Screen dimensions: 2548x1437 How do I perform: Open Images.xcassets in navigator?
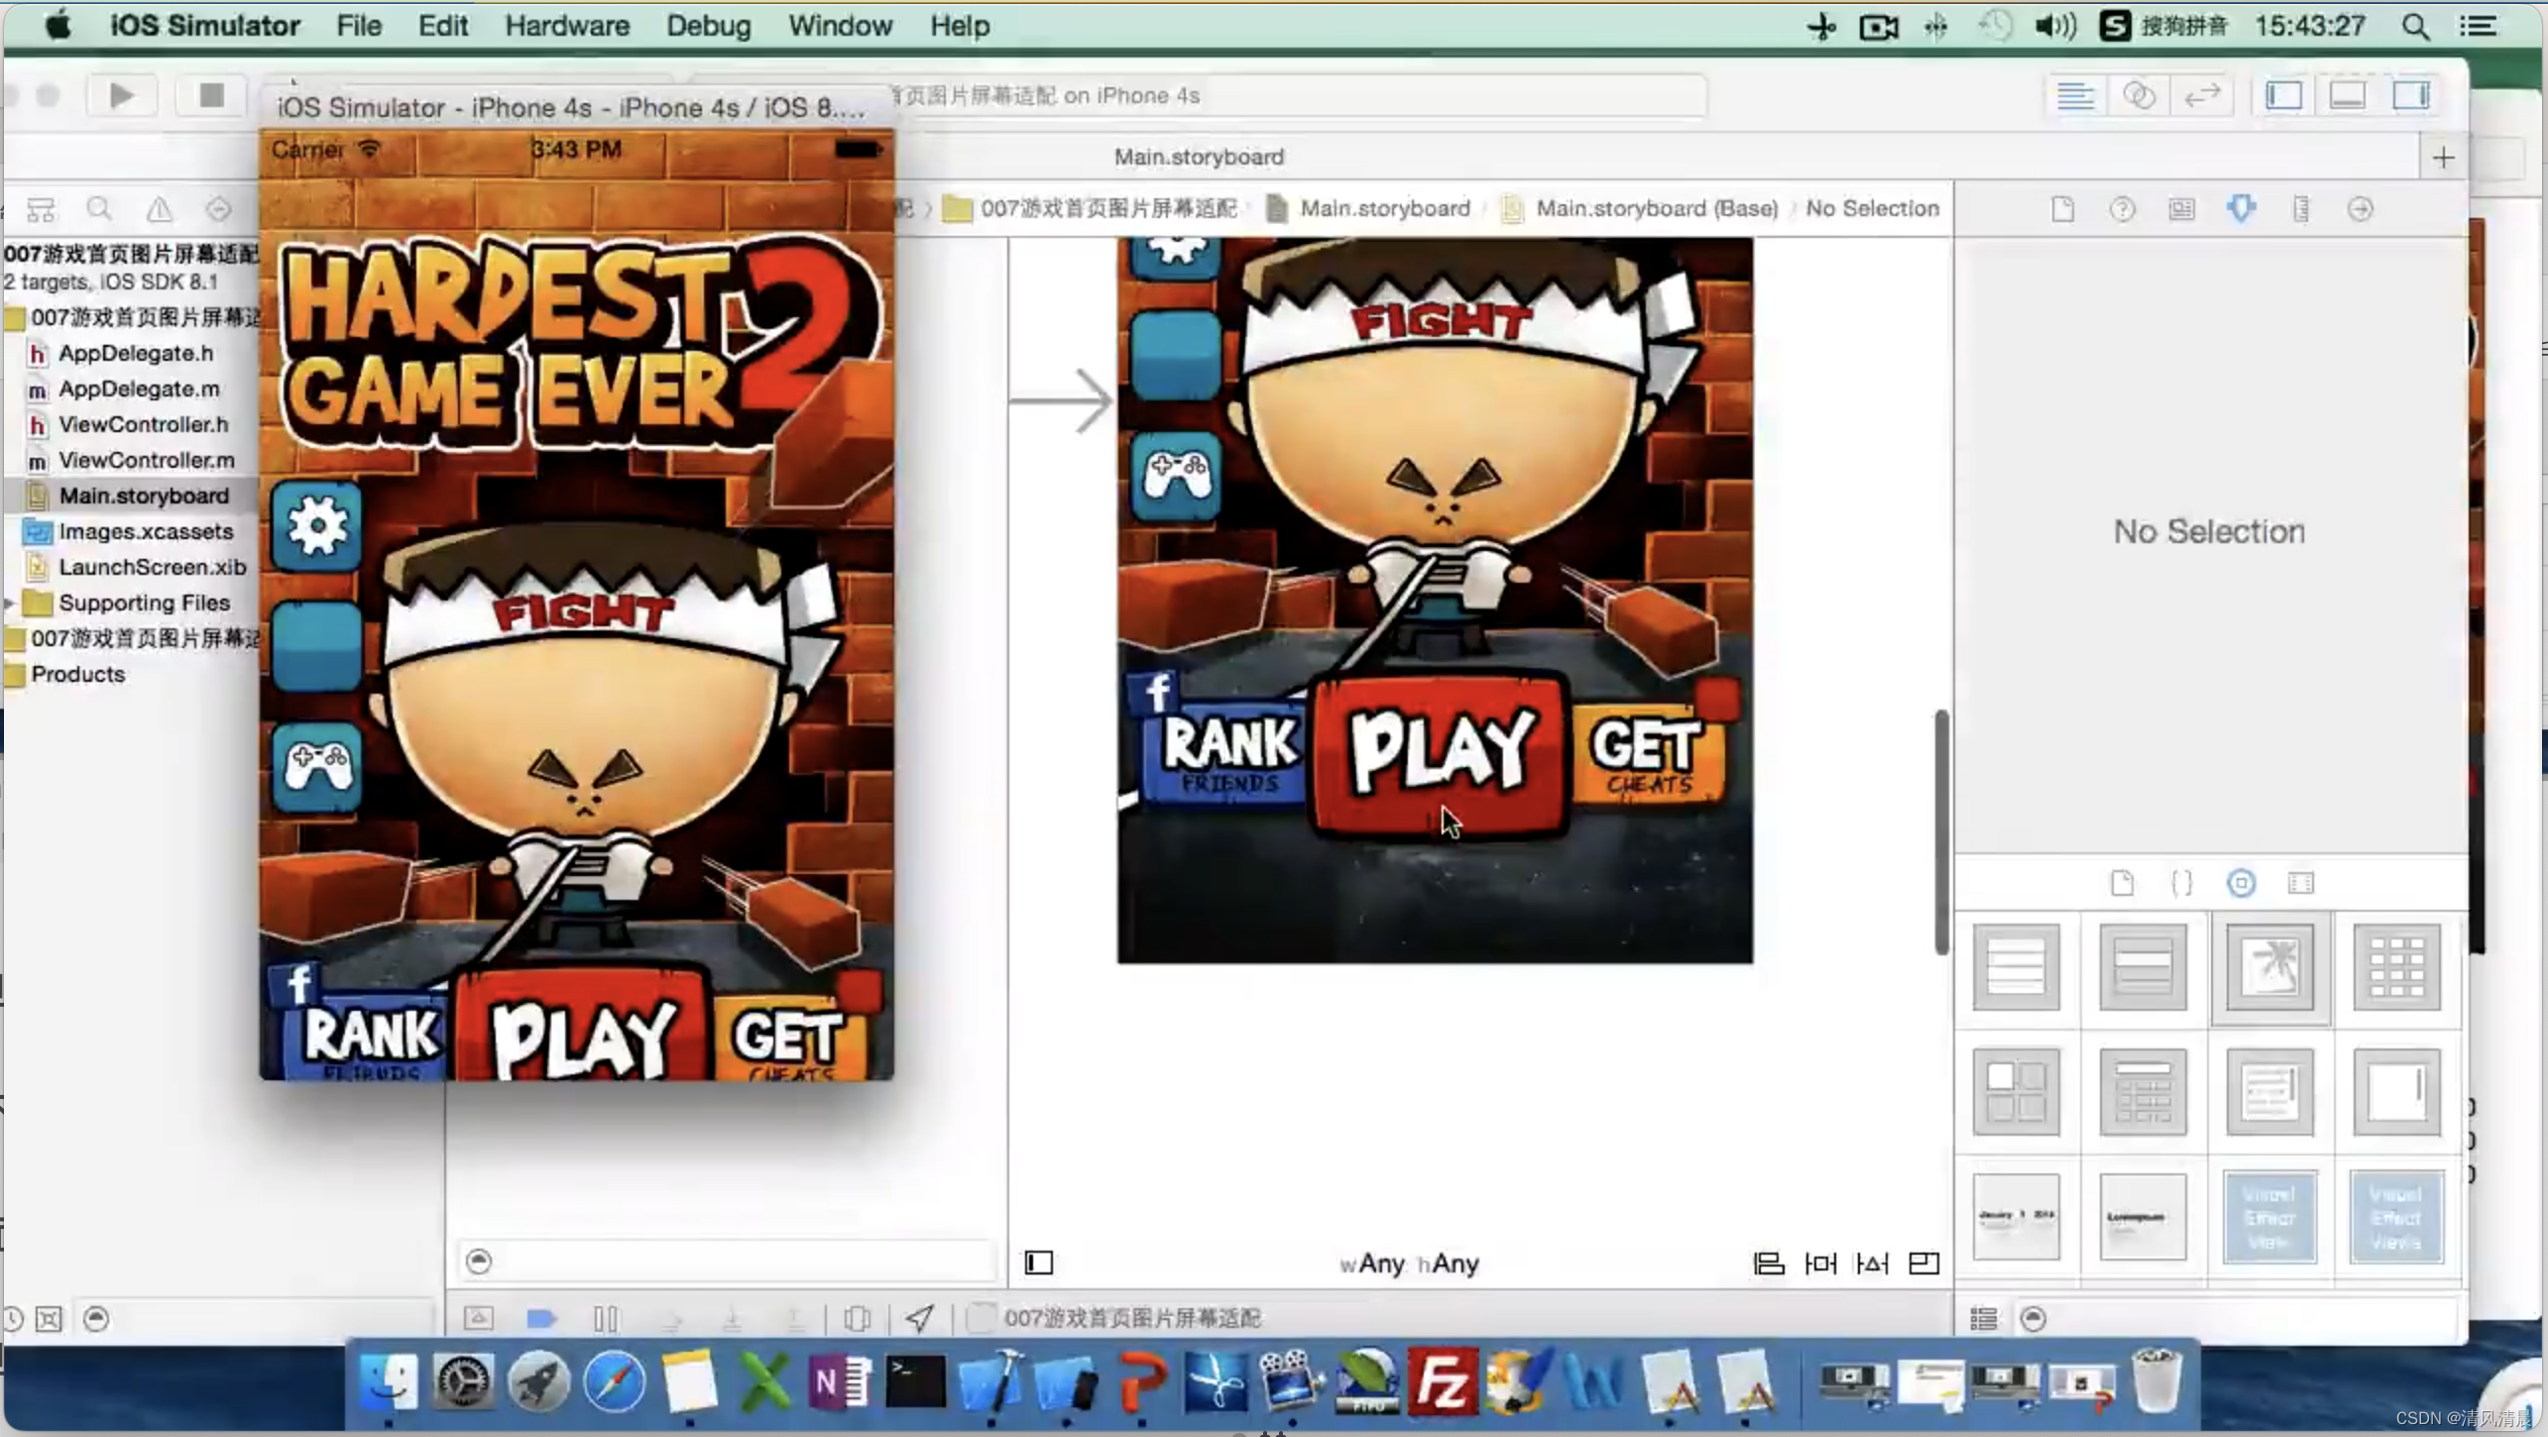tap(146, 531)
